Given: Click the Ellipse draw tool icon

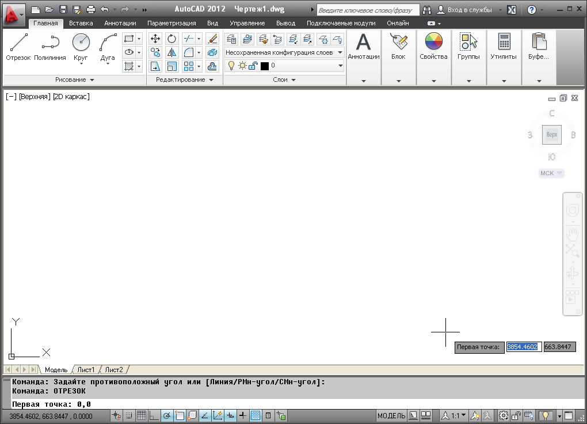Looking at the screenshot, I should click(x=129, y=52).
